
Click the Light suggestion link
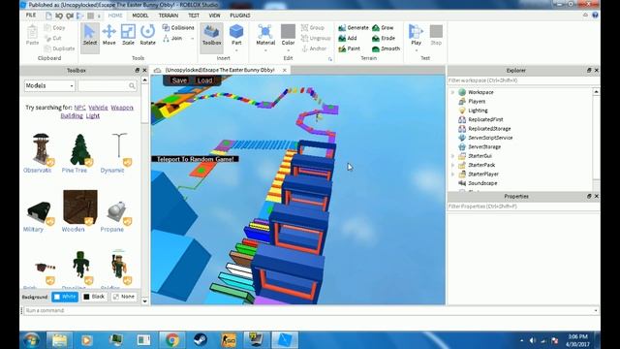coord(93,116)
